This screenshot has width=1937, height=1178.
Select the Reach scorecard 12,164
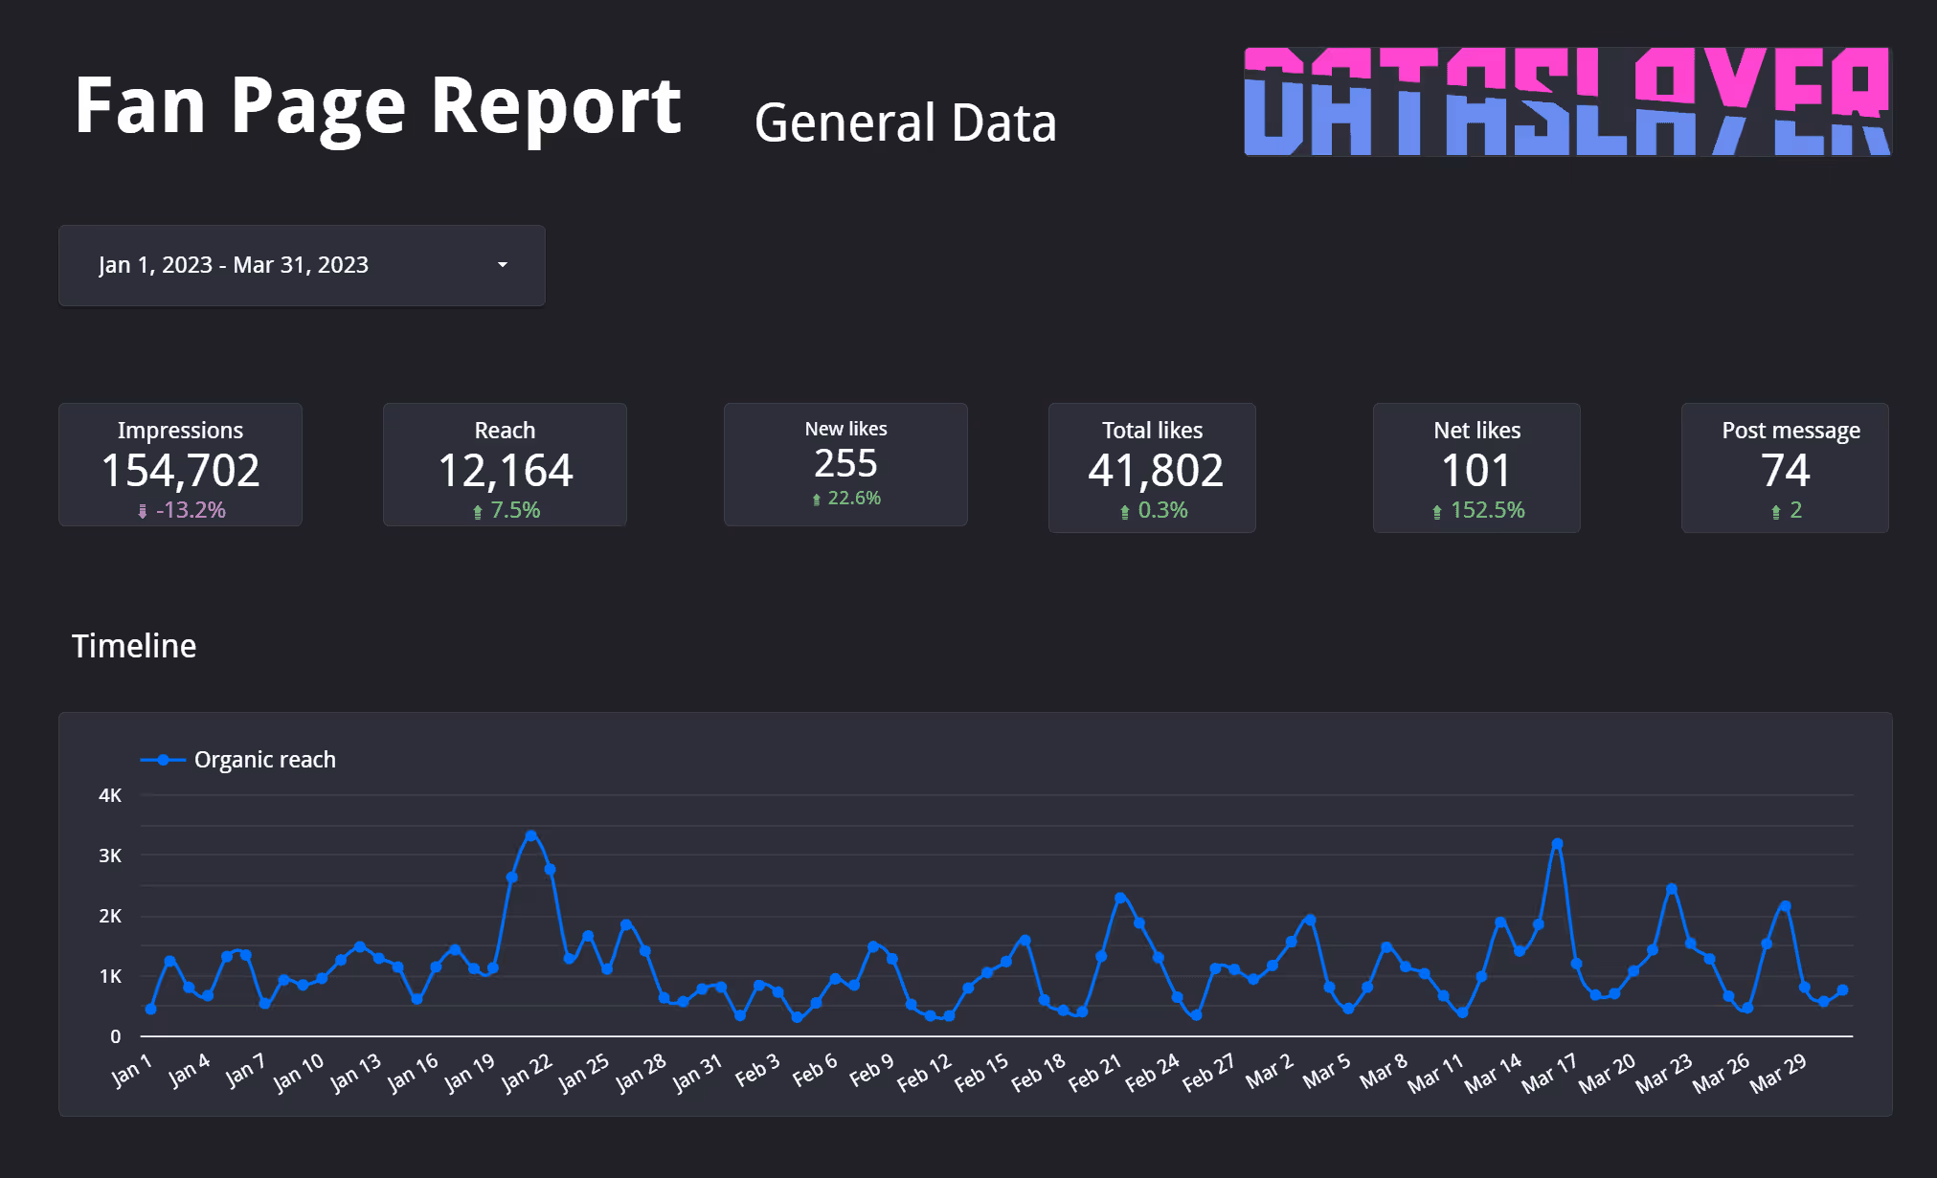click(x=505, y=470)
